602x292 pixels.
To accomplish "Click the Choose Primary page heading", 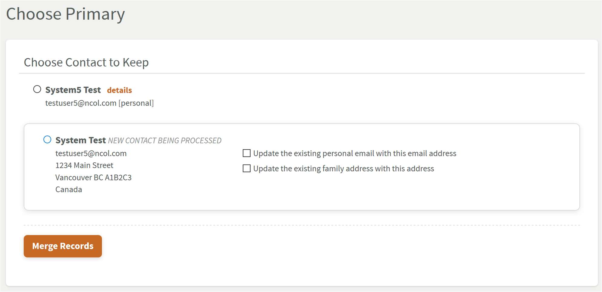I will (x=65, y=14).
